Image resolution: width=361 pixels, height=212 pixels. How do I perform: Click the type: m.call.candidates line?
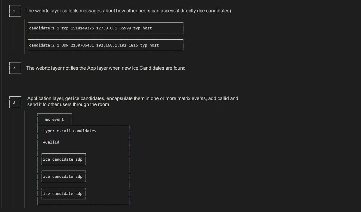tap(69, 131)
